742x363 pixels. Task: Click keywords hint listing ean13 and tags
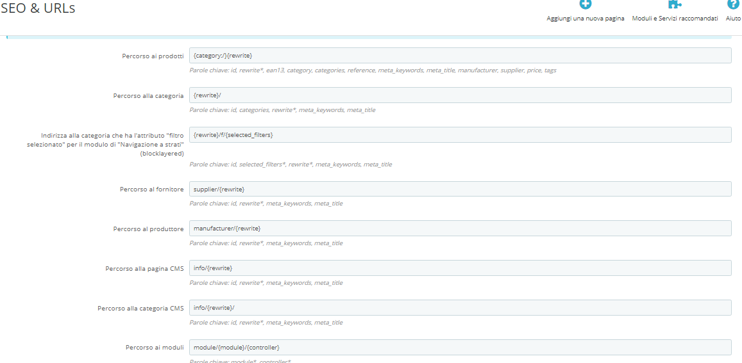point(373,70)
